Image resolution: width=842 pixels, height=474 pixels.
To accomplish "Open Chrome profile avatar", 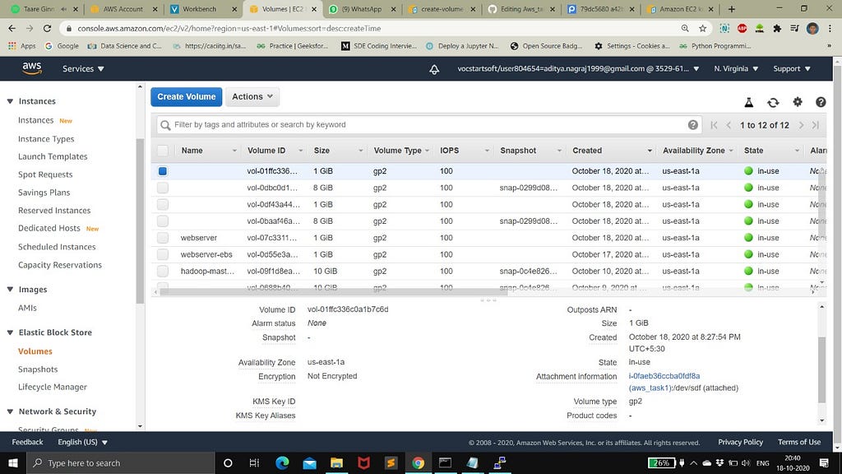I will pyautogui.click(x=812, y=28).
